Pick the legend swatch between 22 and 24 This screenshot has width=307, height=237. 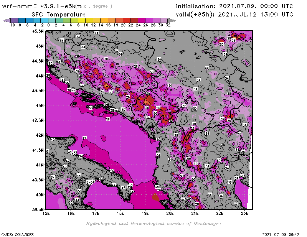(134, 20)
